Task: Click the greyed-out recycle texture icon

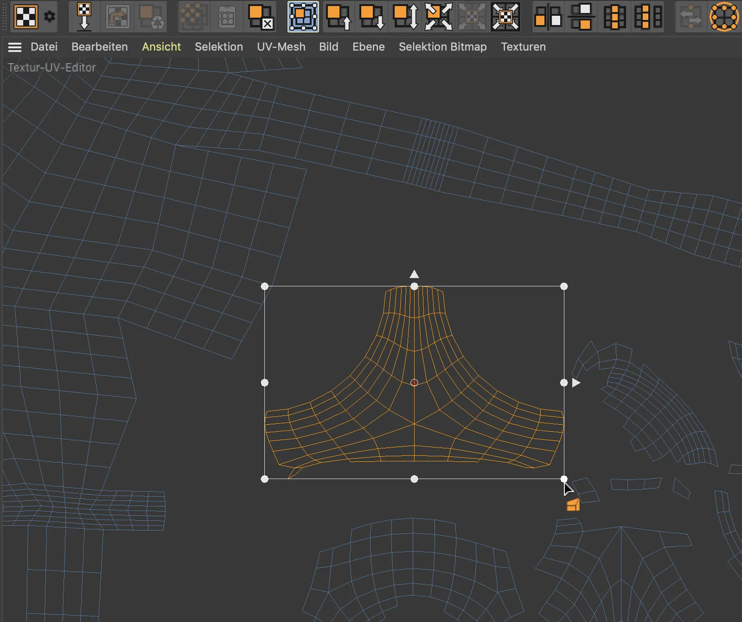Action: click(x=152, y=17)
